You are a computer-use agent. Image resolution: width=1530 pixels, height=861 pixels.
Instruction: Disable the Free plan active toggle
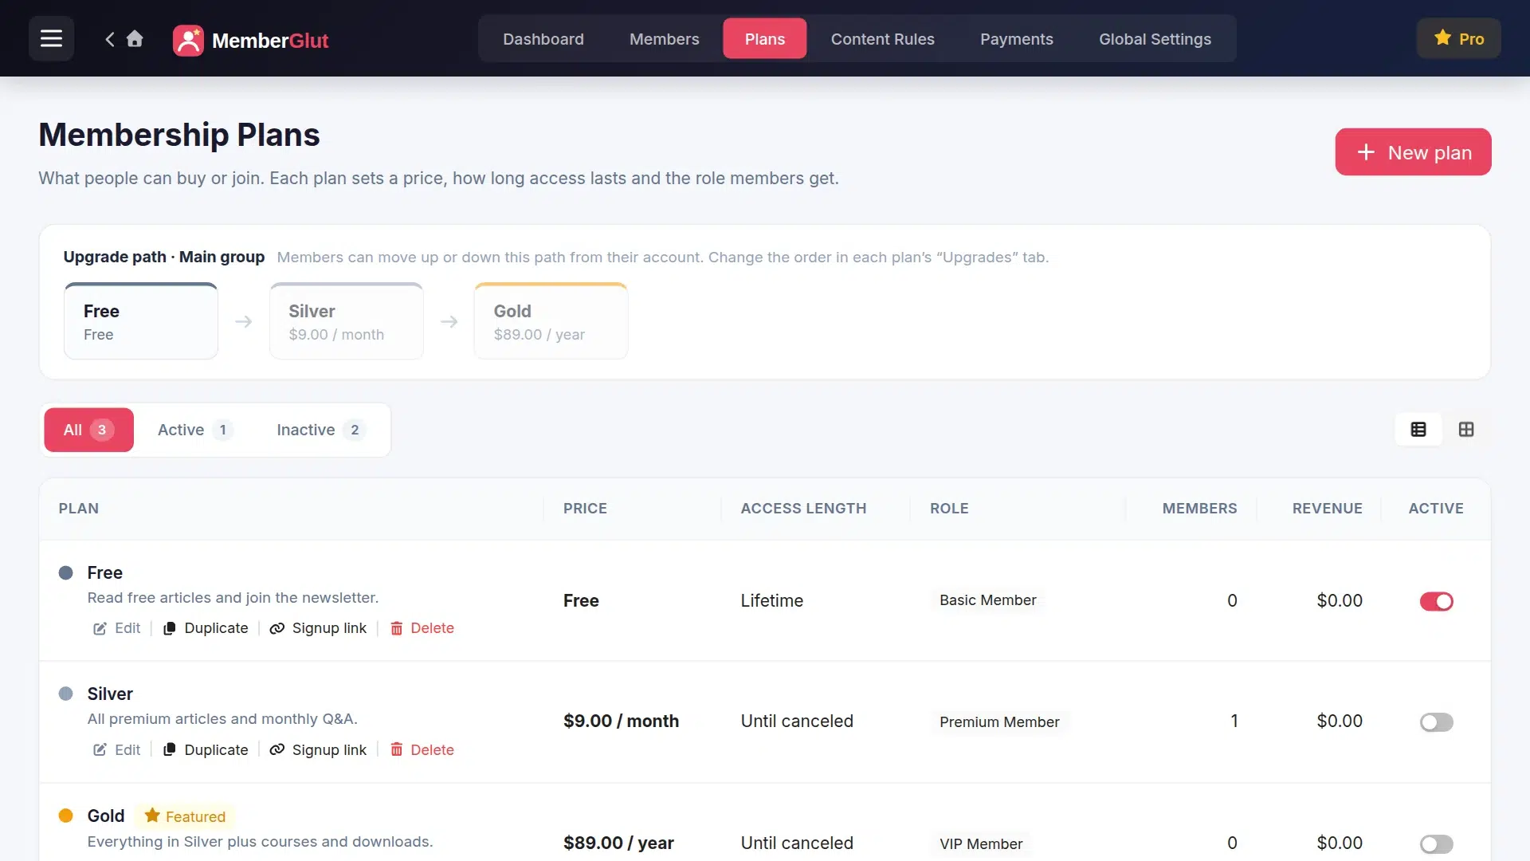click(x=1436, y=601)
